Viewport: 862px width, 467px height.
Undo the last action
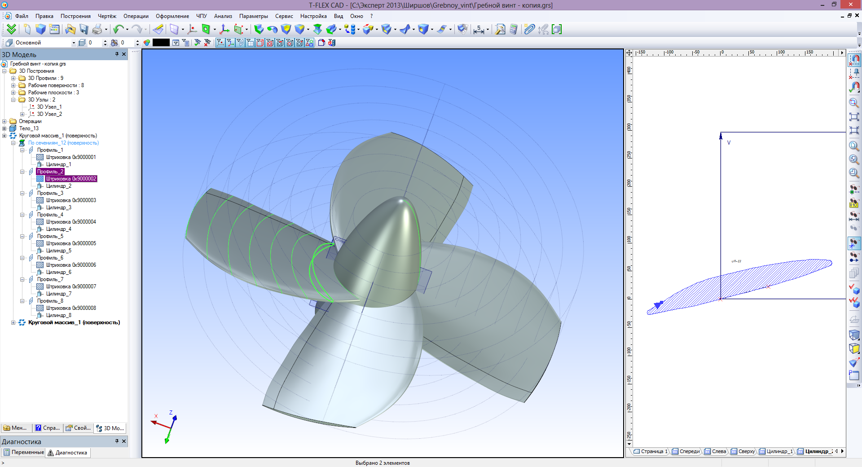pyautogui.click(x=119, y=29)
